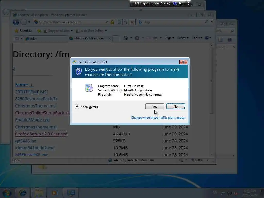Open gd5446.iso file link

click(26, 141)
